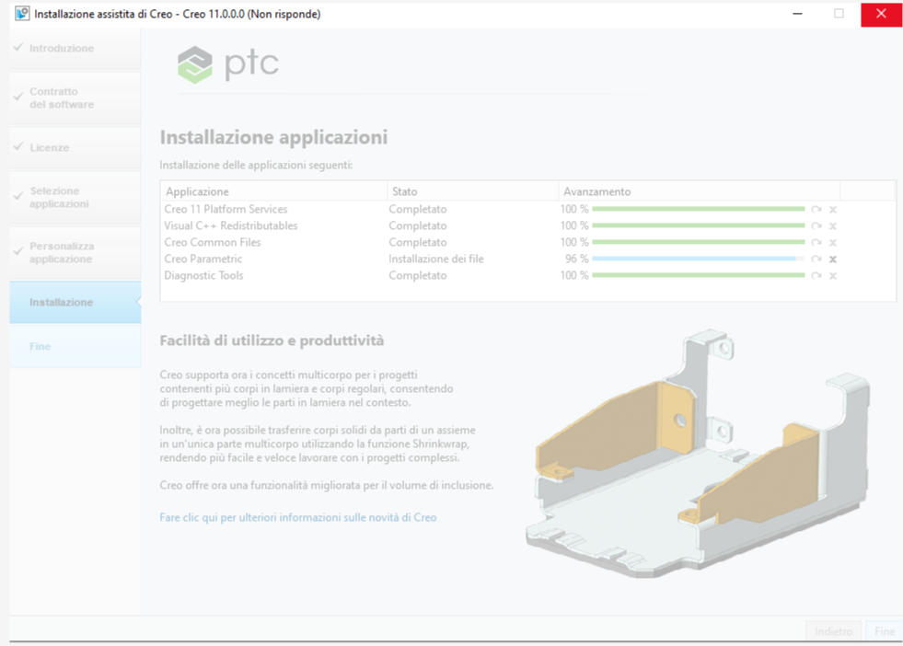The image size is (903, 646).
Task: Minimize the Creo installer window
Action: [798, 14]
